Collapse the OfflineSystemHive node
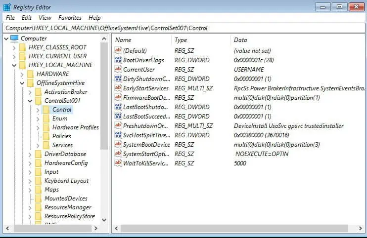This screenshot has width=367, height=238. tap(22, 83)
